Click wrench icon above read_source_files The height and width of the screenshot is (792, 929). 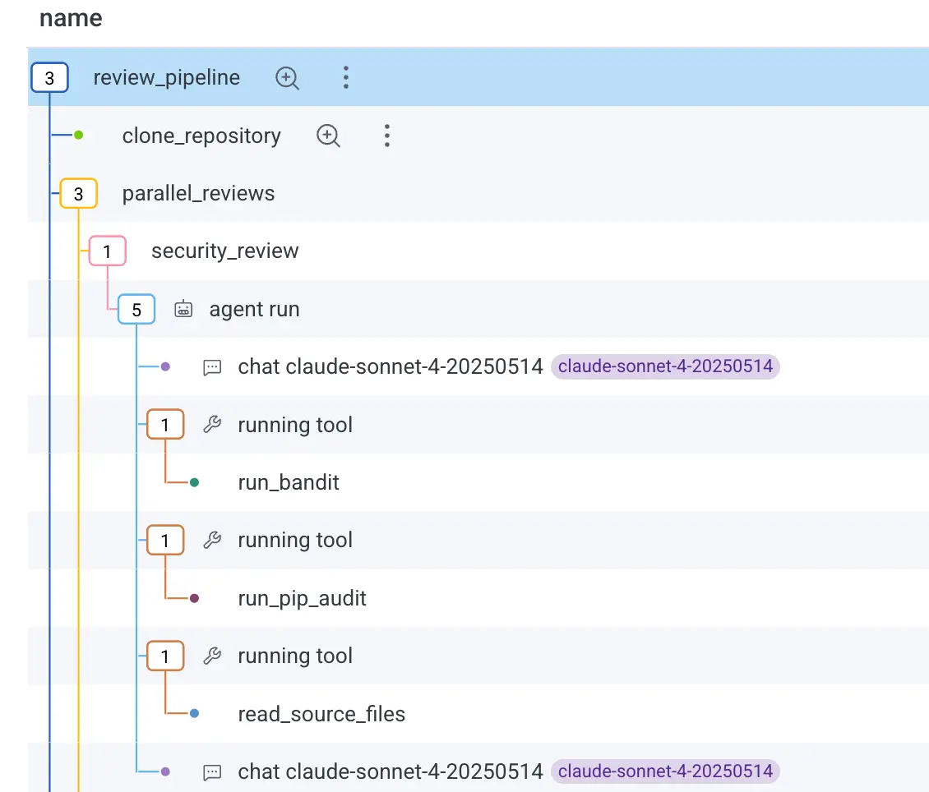[212, 656]
